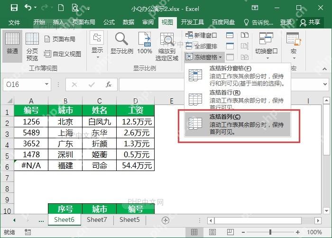
Task: Open the undo history dropdown arrow
Action: pyautogui.click(x=36, y=8)
